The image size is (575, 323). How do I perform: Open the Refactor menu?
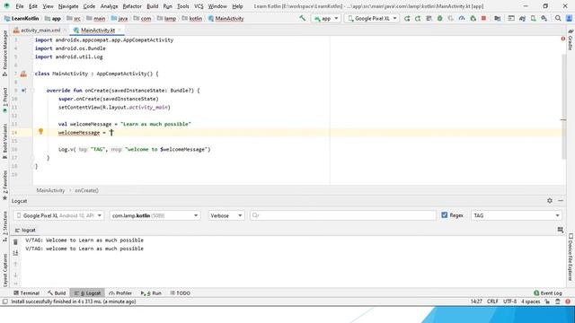[132, 6]
